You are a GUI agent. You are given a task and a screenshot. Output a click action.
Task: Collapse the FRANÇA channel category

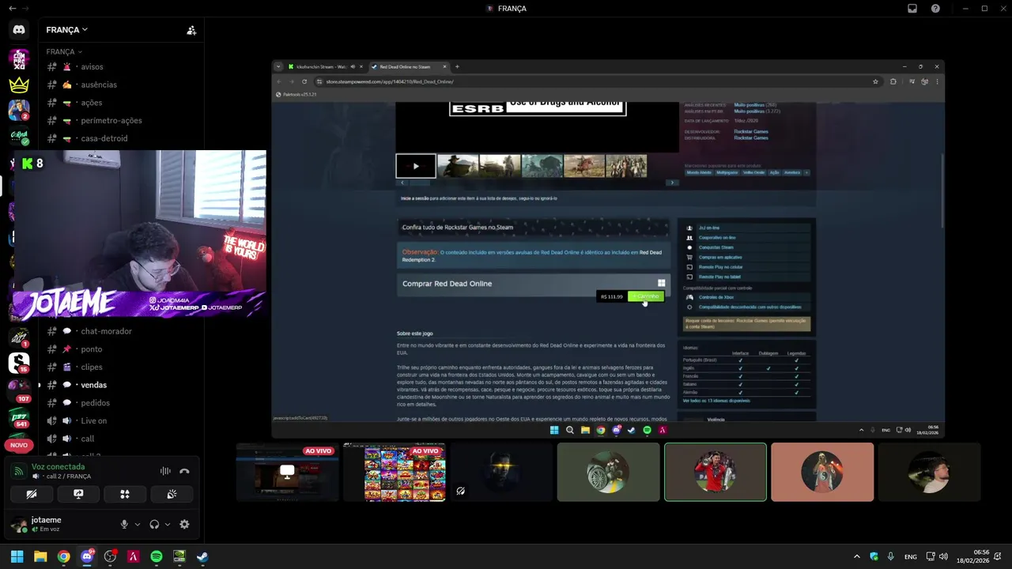coord(64,51)
